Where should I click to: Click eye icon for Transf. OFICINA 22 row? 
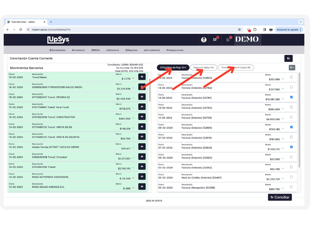click(142, 97)
